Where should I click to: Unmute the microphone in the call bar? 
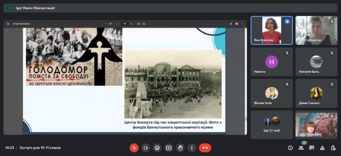click(x=134, y=148)
